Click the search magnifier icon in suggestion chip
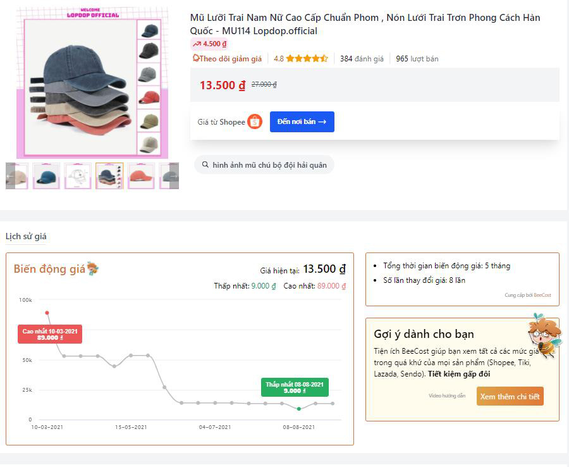The height and width of the screenshot is (467, 569). click(x=205, y=165)
